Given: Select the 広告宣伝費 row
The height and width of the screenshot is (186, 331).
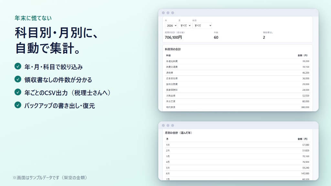Looking at the screenshot, I should [238, 78].
